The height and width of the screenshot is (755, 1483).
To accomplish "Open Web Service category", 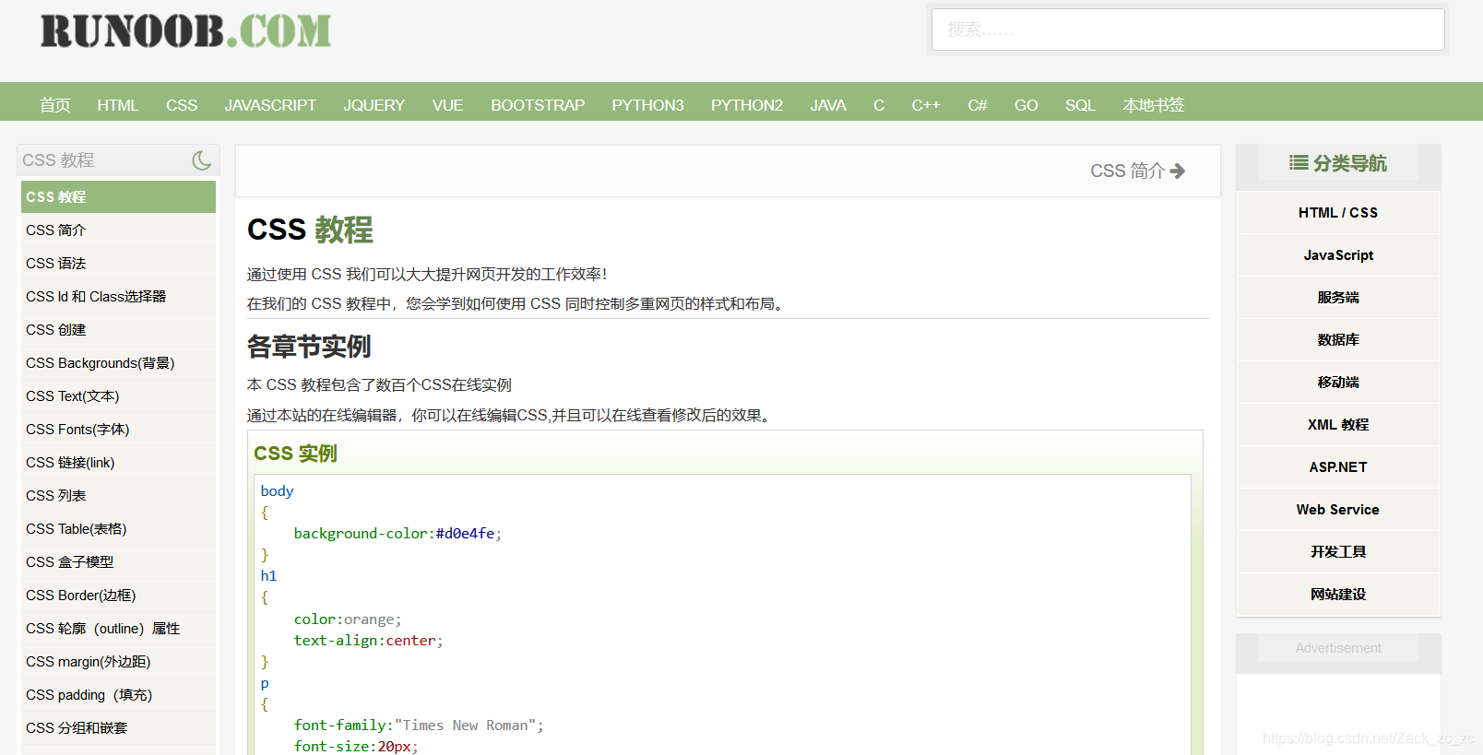I will [1338, 510].
